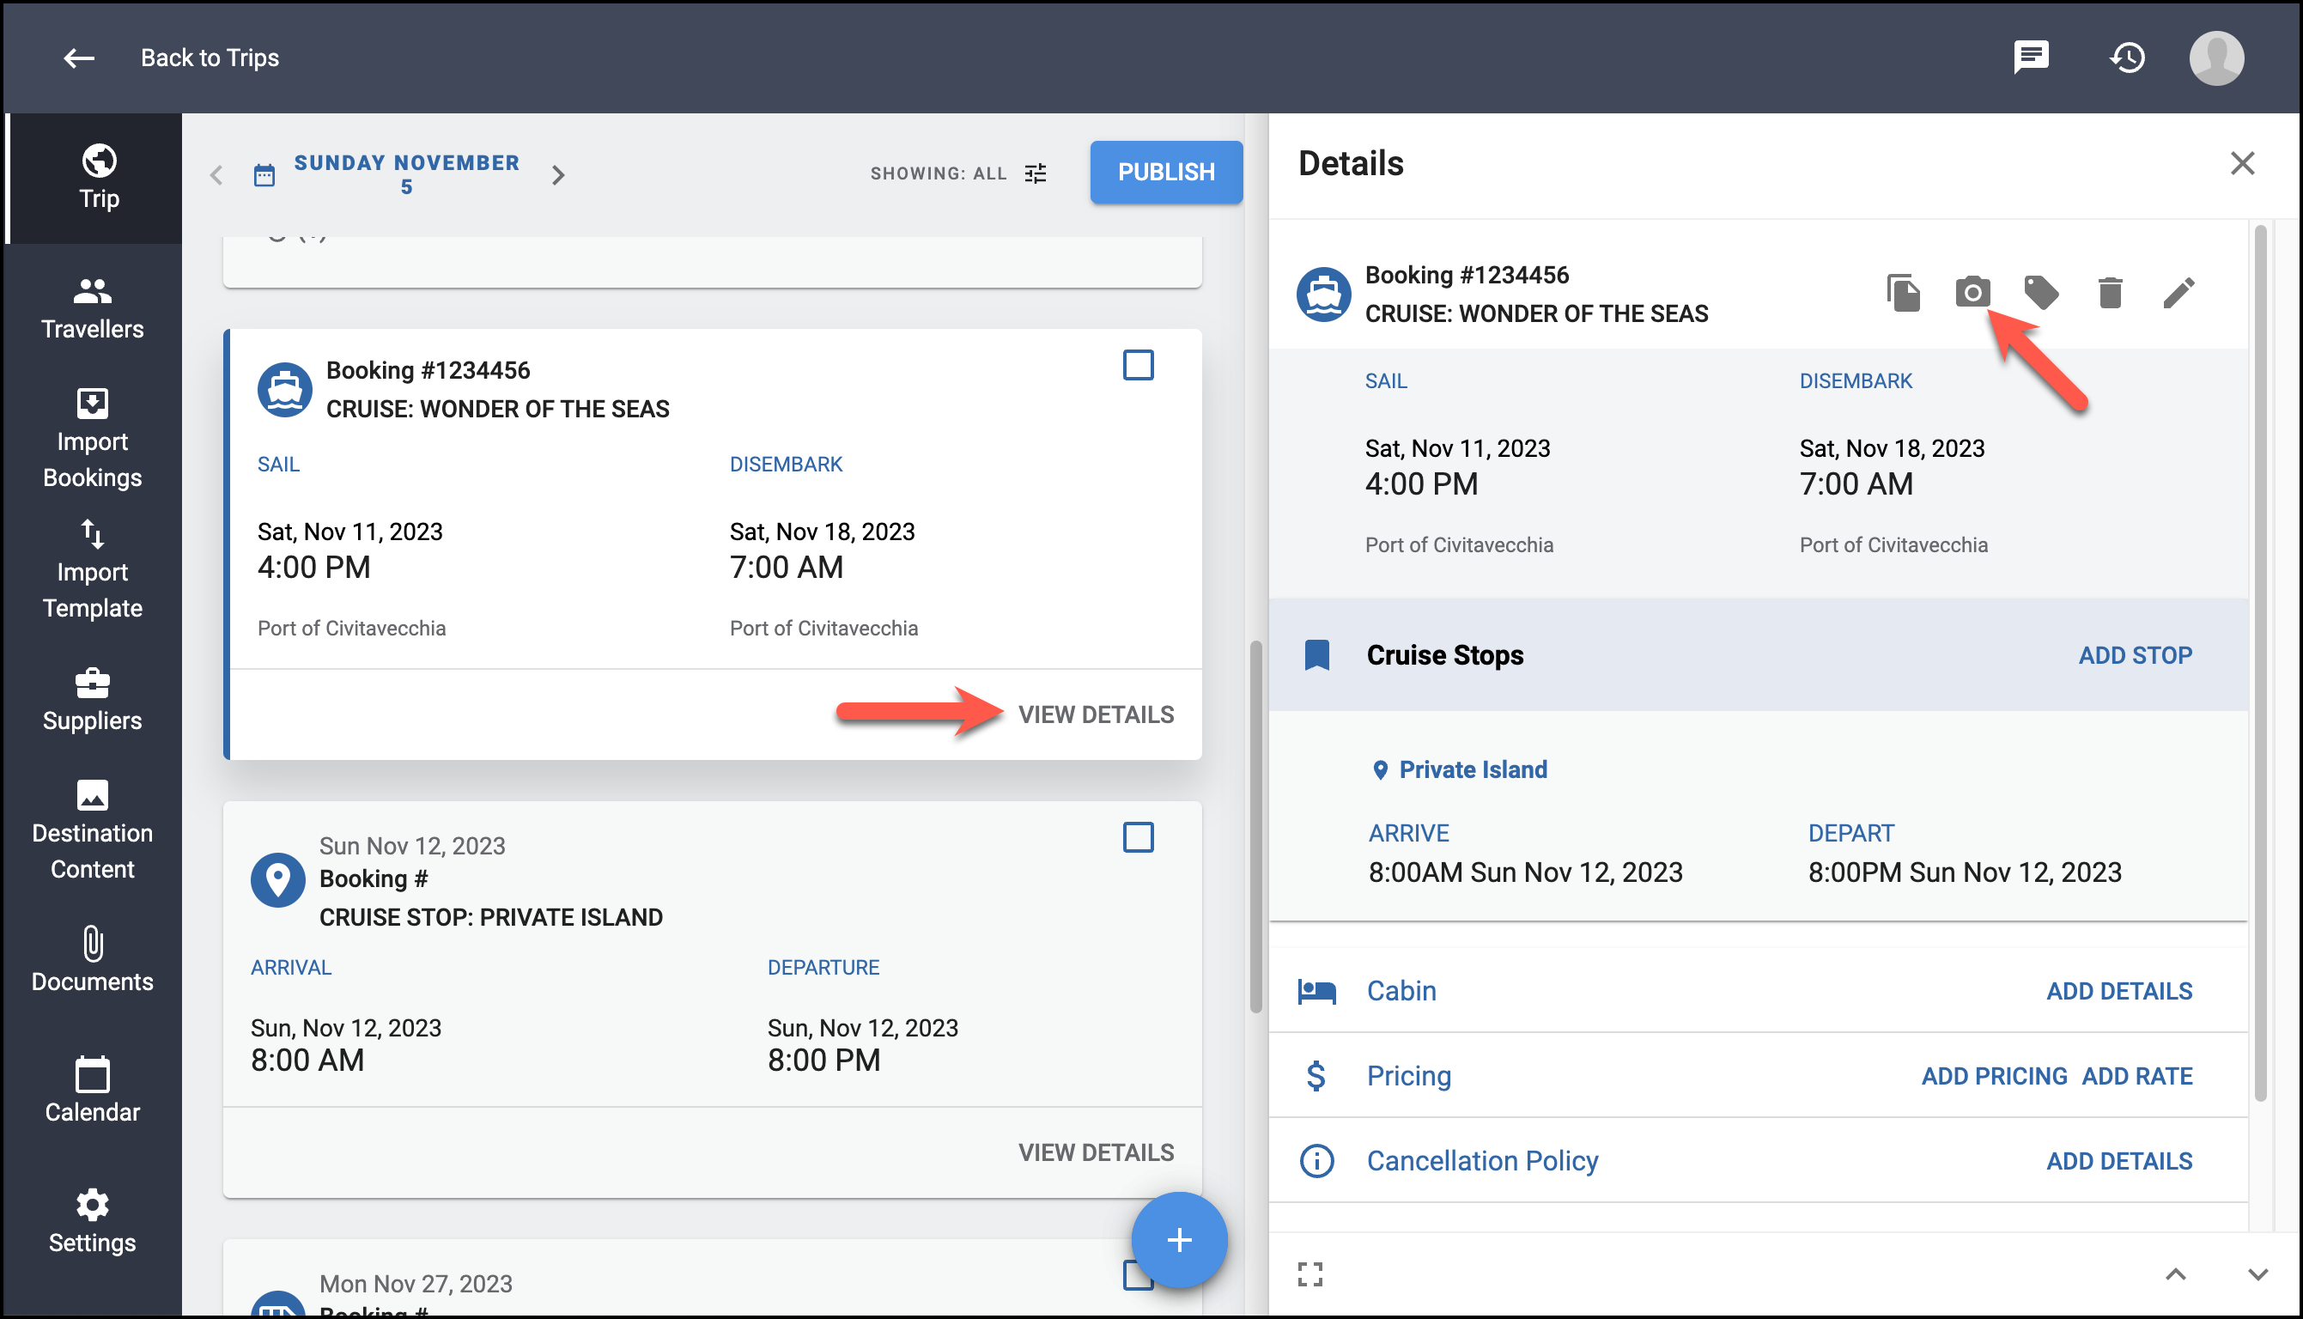Click Add Details for Cancellation Policy

pyautogui.click(x=2118, y=1161)
